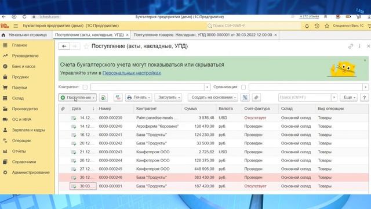Open the history clock icon
Screen dimensions: 371x209
pos(317,26)
